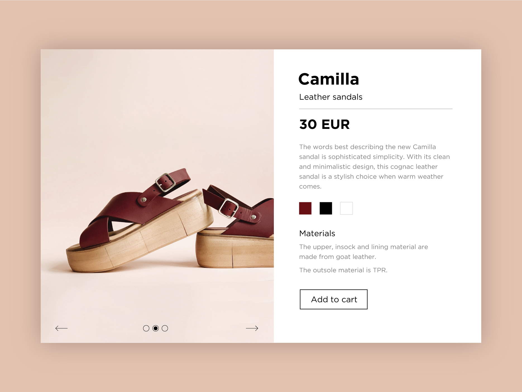Viewport: 522px width, 392px height.
Task: Go to next image with right arrow
Action: (252, 328)
